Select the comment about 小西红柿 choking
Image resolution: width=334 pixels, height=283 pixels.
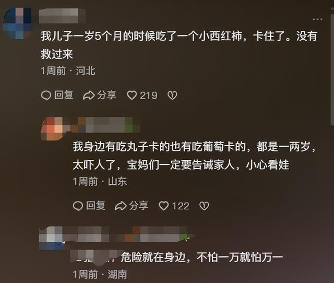[179, 45]
